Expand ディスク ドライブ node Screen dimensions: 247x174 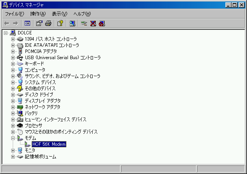click(x=13, y=95)
